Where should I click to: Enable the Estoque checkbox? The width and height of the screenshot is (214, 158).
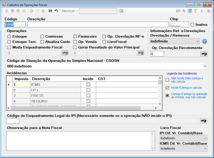pyautogui.click(x=9, y=37)
